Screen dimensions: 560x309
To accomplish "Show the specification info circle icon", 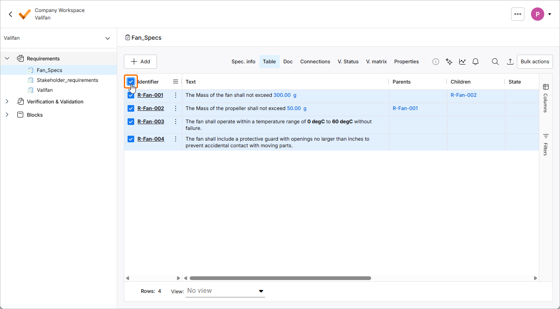I will click(x=436, y=62).
